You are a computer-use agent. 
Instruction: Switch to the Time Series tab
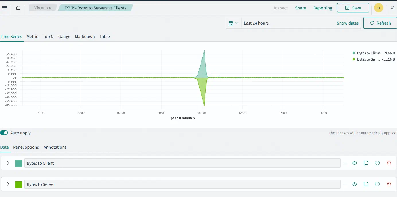coord(11,37)
